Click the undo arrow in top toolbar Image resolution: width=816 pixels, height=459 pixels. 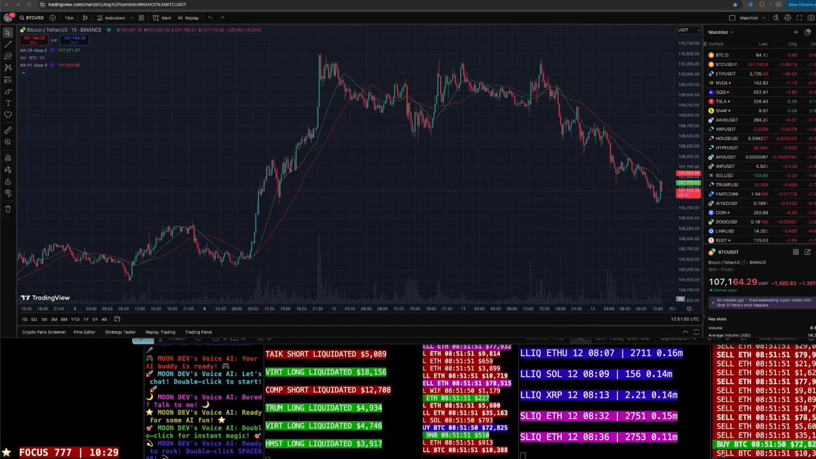(x=211, y=18)
